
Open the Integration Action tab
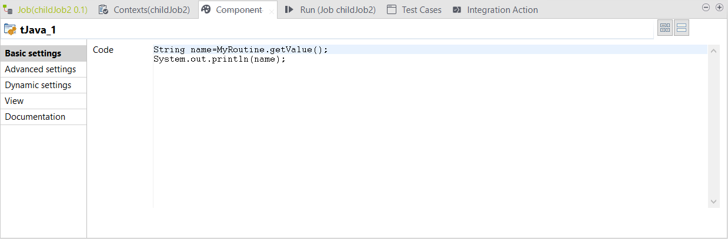pyautogui.click(x=502, y=10)
